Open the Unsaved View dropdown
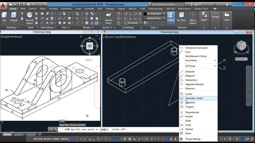 point(155,18)
